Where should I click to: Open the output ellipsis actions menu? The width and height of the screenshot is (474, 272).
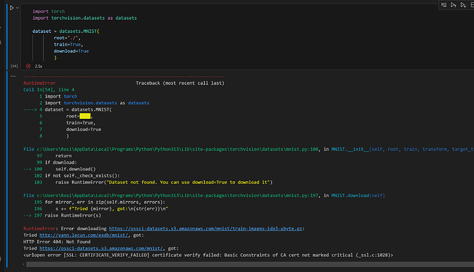point(13,76)
